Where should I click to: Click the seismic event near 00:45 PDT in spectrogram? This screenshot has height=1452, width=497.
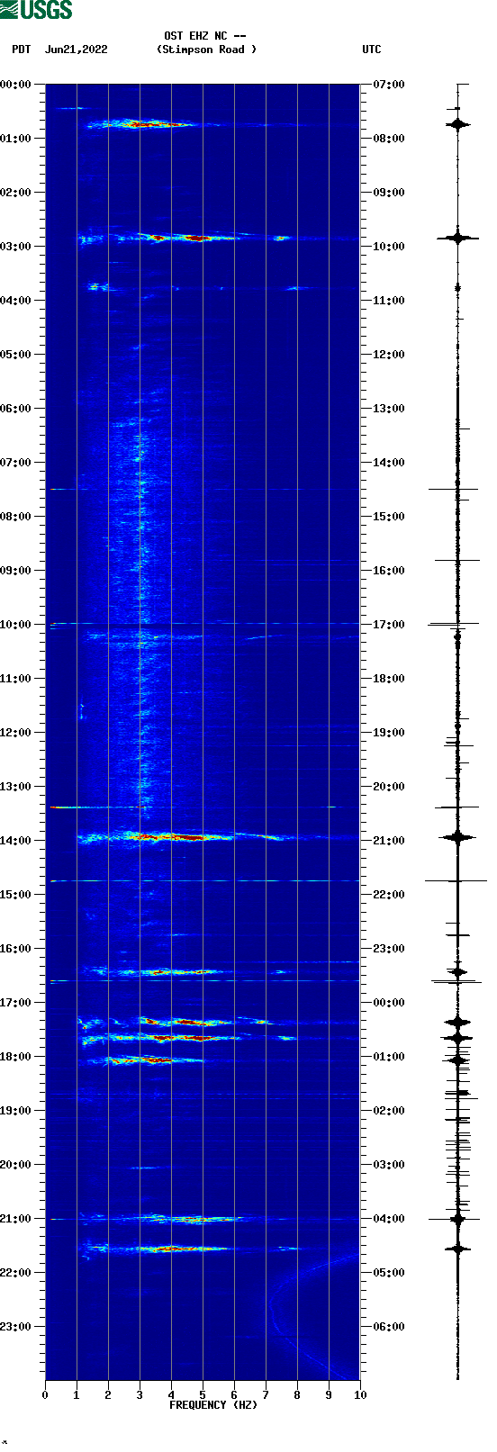pyautogui.click(x=144, y=123)
